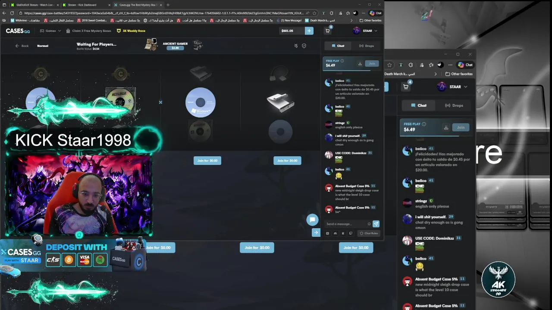Go Back to the battles list

(x=22, y=46)
